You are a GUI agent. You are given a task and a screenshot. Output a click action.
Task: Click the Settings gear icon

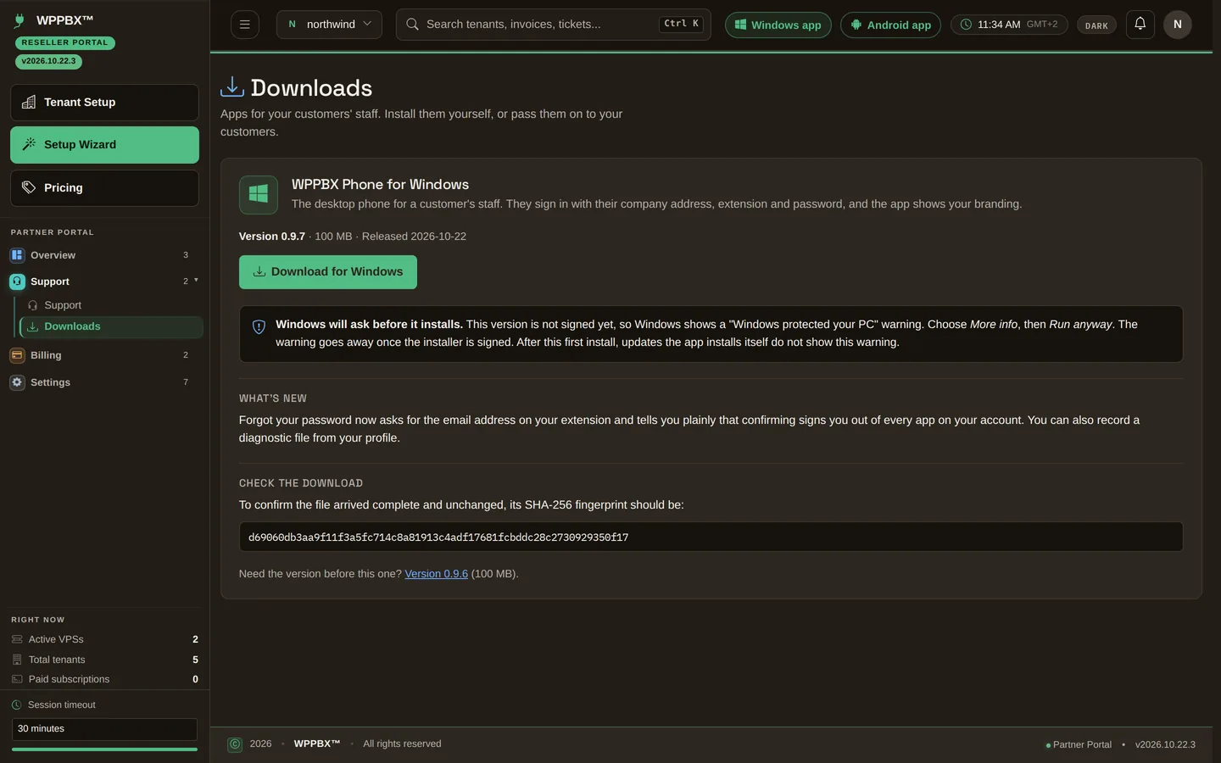[17, 382]
